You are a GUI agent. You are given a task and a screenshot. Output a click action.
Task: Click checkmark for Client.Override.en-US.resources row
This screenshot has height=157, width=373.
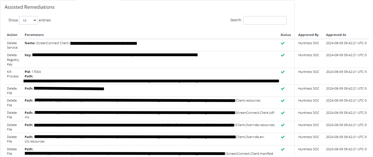click(283, 137)
